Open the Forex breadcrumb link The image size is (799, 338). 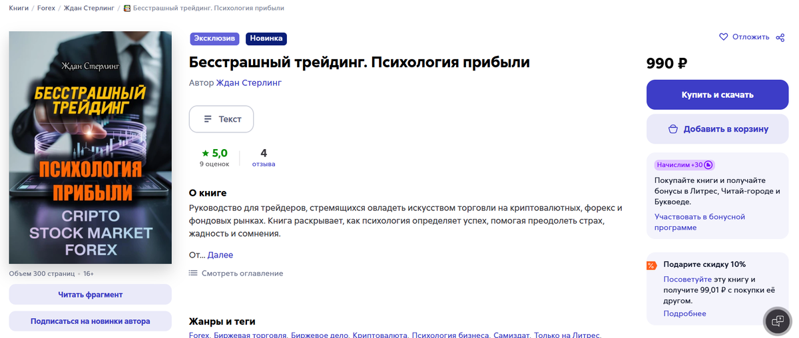pos(46,8)
